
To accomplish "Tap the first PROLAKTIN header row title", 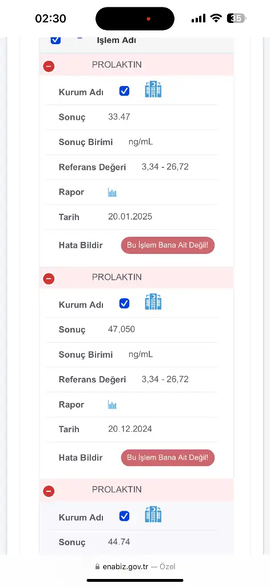I will click(117, 64).
